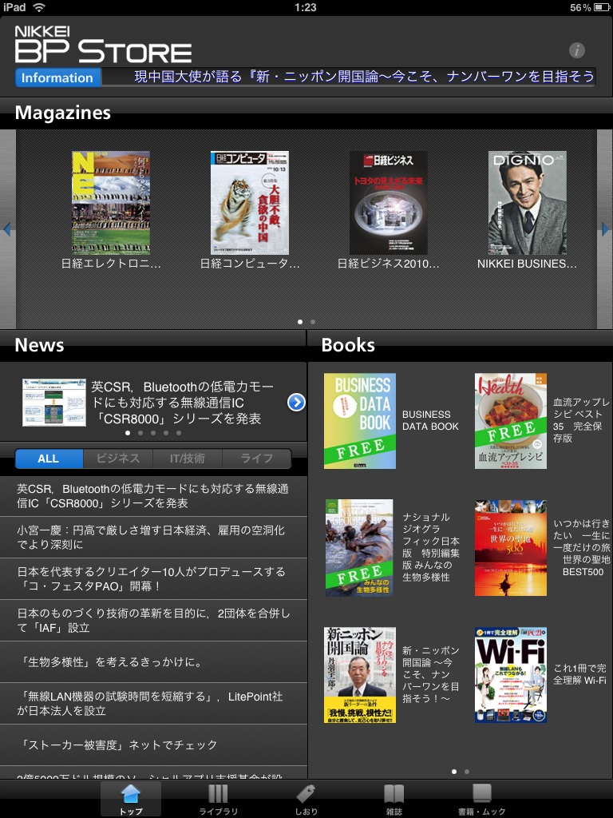Screen dimensions: 613x818
Task: Select last dot in featured news pager
Action: point(179,433)
